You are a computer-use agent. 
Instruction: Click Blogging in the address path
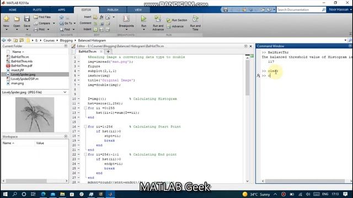point(66,40)
